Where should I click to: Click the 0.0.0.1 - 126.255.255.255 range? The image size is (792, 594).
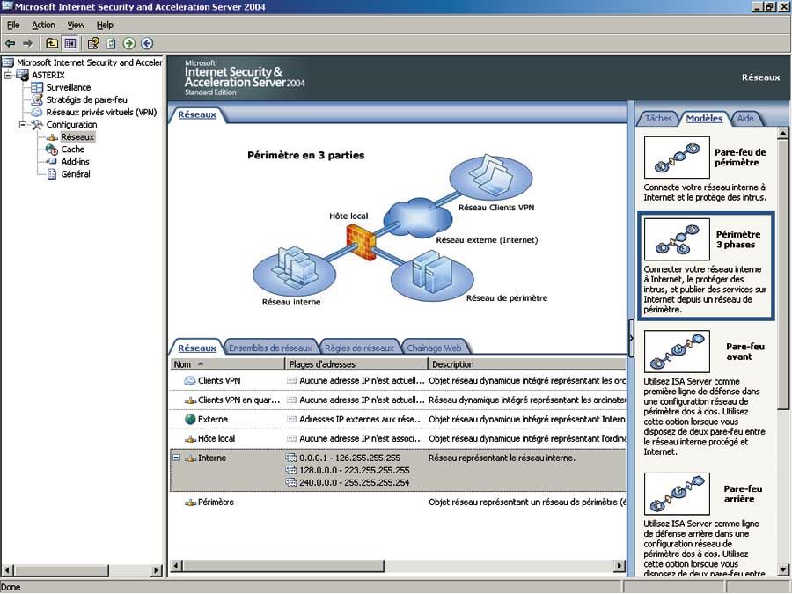350,458
